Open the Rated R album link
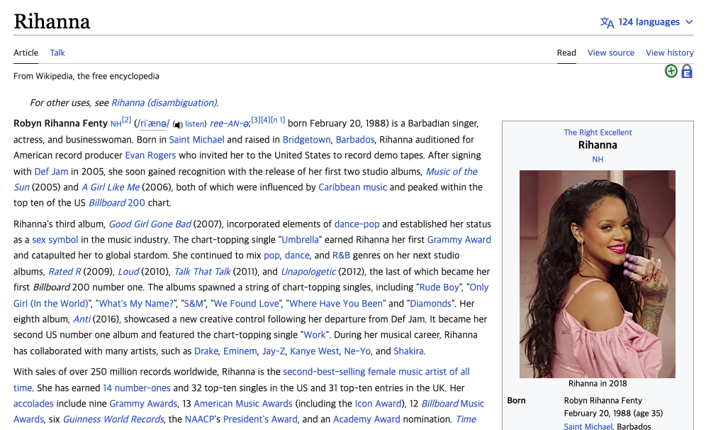The width and height of the screenshot is (706, 430). coord(65,272)
